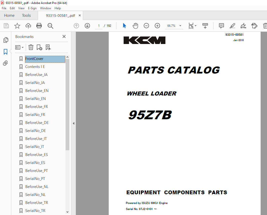Find current bookmark icon

(x=48, y=47)
